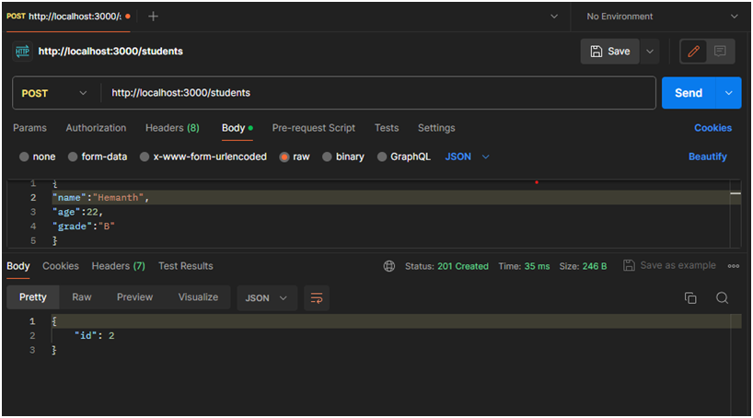Click the globe network icon near Status
This screenshot has height=418, width=753.
pyautogui.click(x=389, y=266)
